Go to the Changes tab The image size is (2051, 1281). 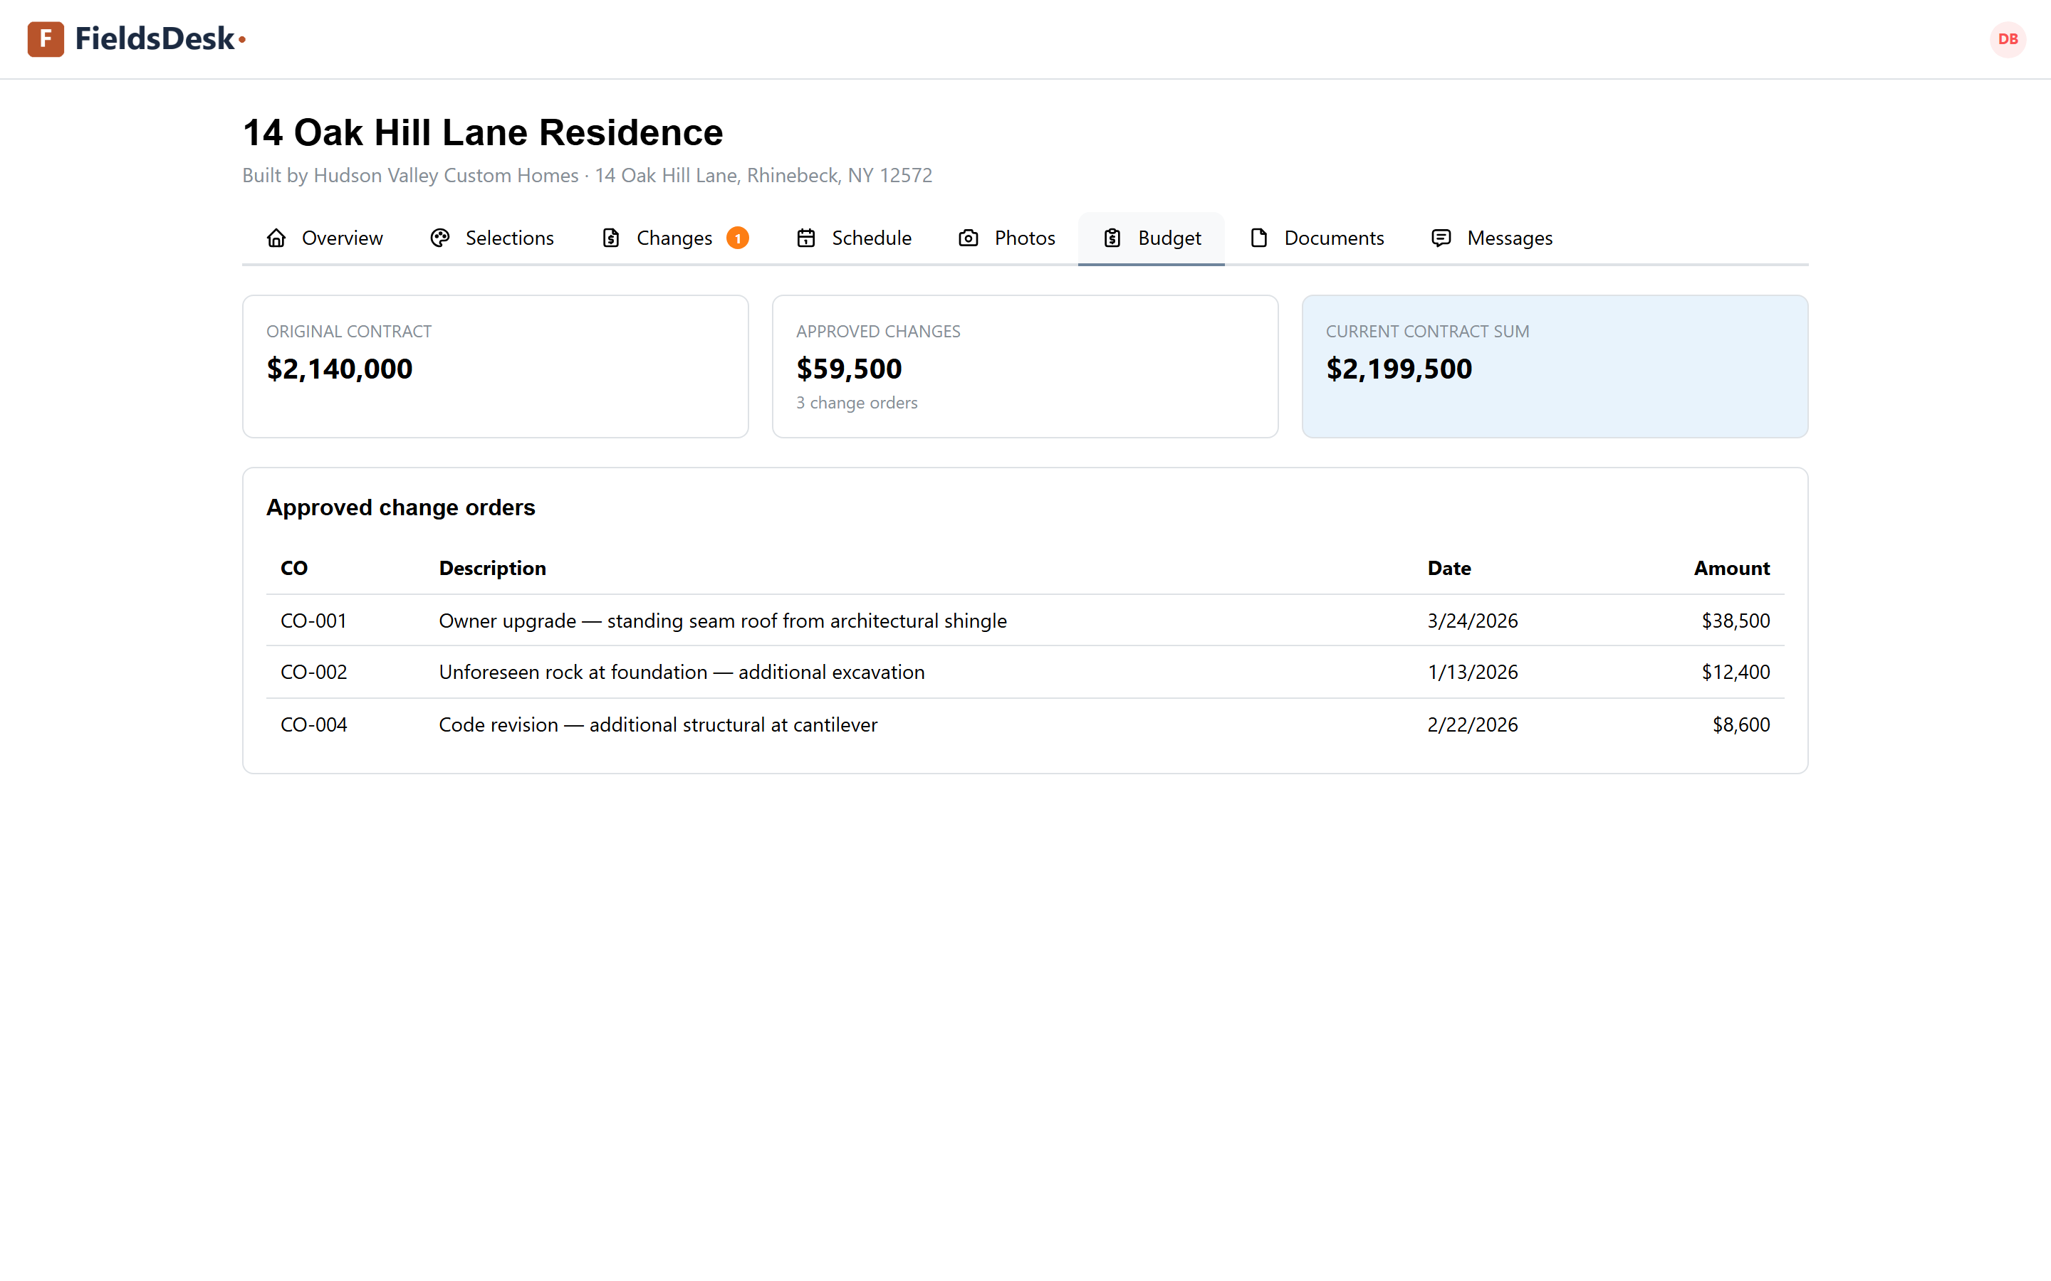pos(675,238)
